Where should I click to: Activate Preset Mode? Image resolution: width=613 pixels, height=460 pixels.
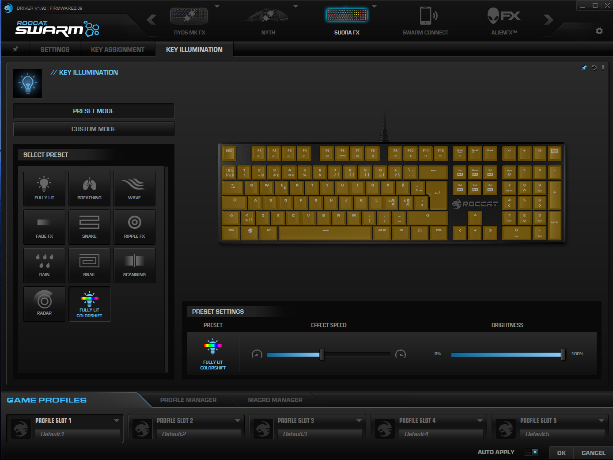point(94,111)
